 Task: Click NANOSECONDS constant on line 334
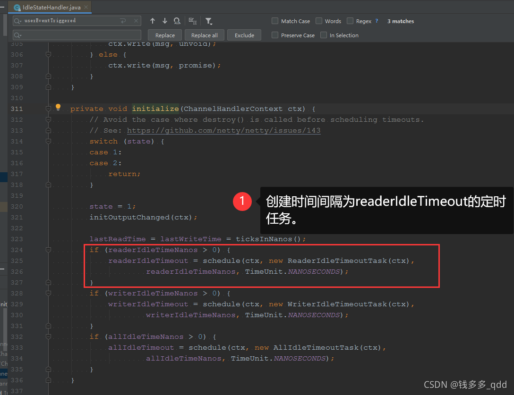coord(300,358)
